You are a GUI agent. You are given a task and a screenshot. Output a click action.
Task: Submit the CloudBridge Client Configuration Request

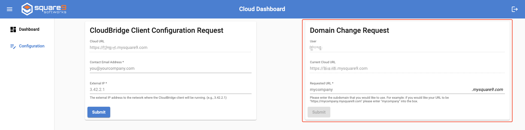(99, 112)
